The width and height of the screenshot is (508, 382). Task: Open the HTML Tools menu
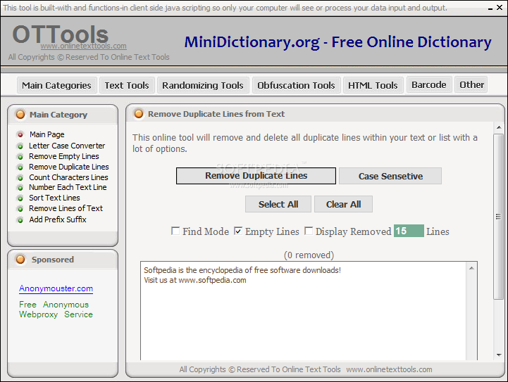[373, 85]
